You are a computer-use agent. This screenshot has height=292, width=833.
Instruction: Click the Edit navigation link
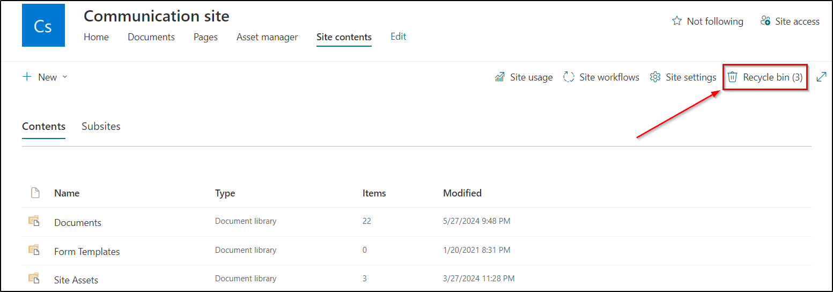click(398, 37)
